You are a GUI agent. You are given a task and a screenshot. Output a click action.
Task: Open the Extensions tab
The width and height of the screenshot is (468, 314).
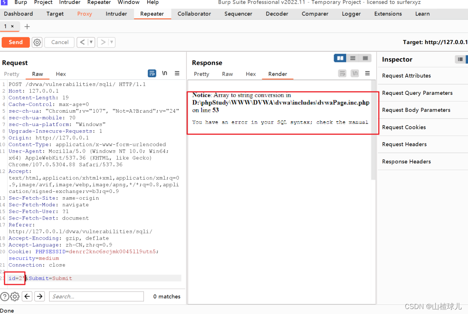tap(388, 14)
